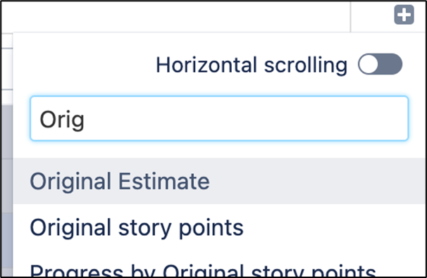Choose Original story points option
The width and height of the screenshot is (427, 278).
click(x=220, y=227)
